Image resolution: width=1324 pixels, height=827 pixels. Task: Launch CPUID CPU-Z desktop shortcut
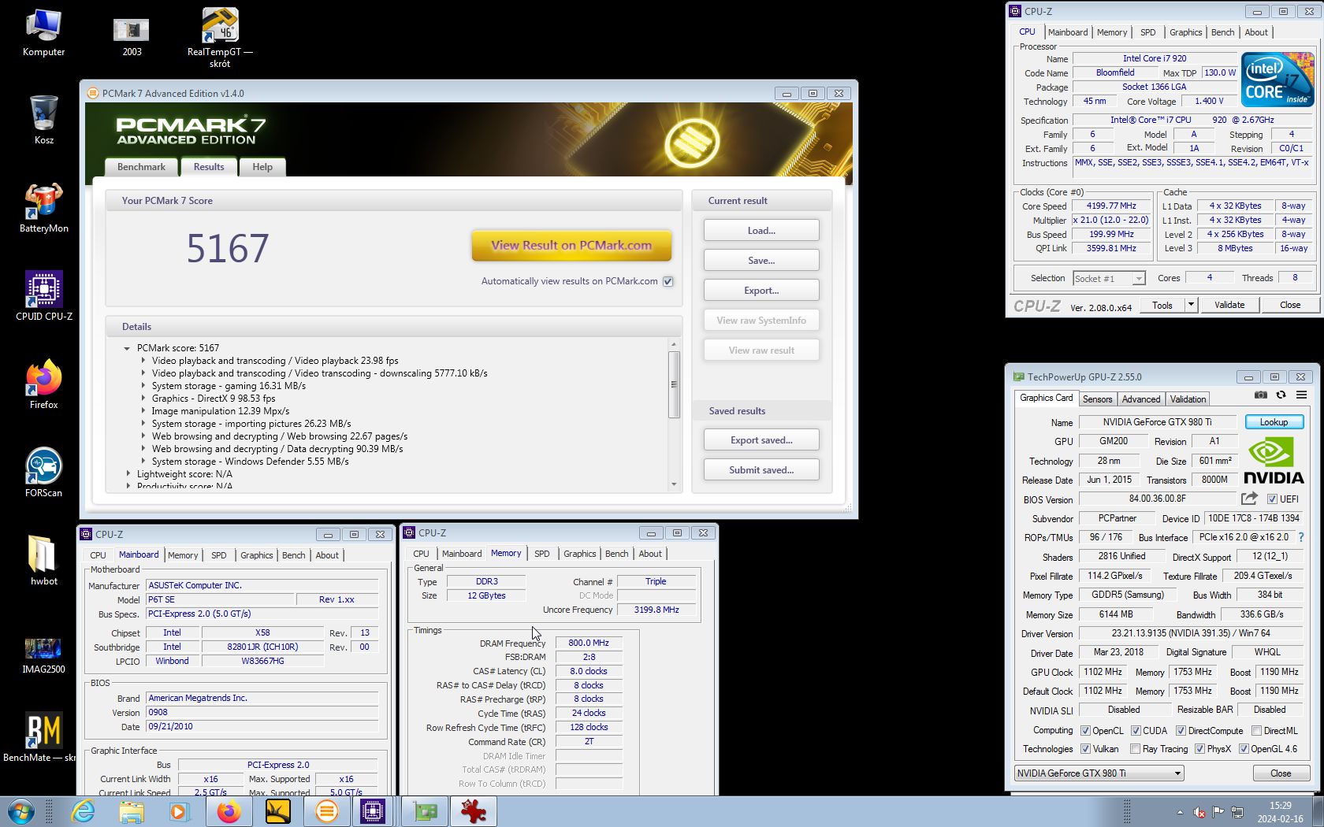43,297
